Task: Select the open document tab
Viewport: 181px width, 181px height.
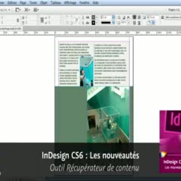Action: tap(11, 29)
